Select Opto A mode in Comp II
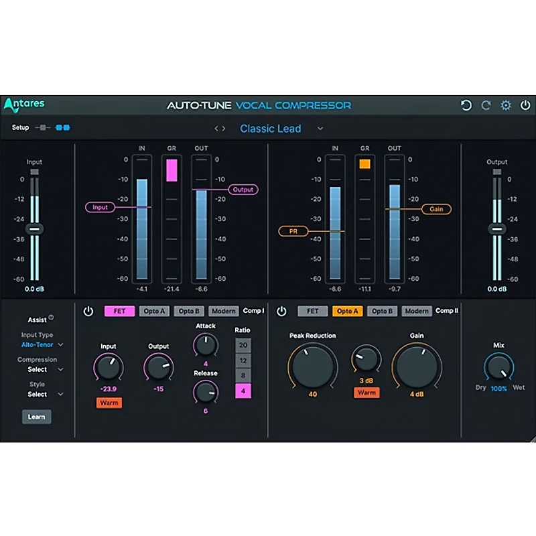Image resolution: width=536 pixels, height=536 pixels. 347,311
